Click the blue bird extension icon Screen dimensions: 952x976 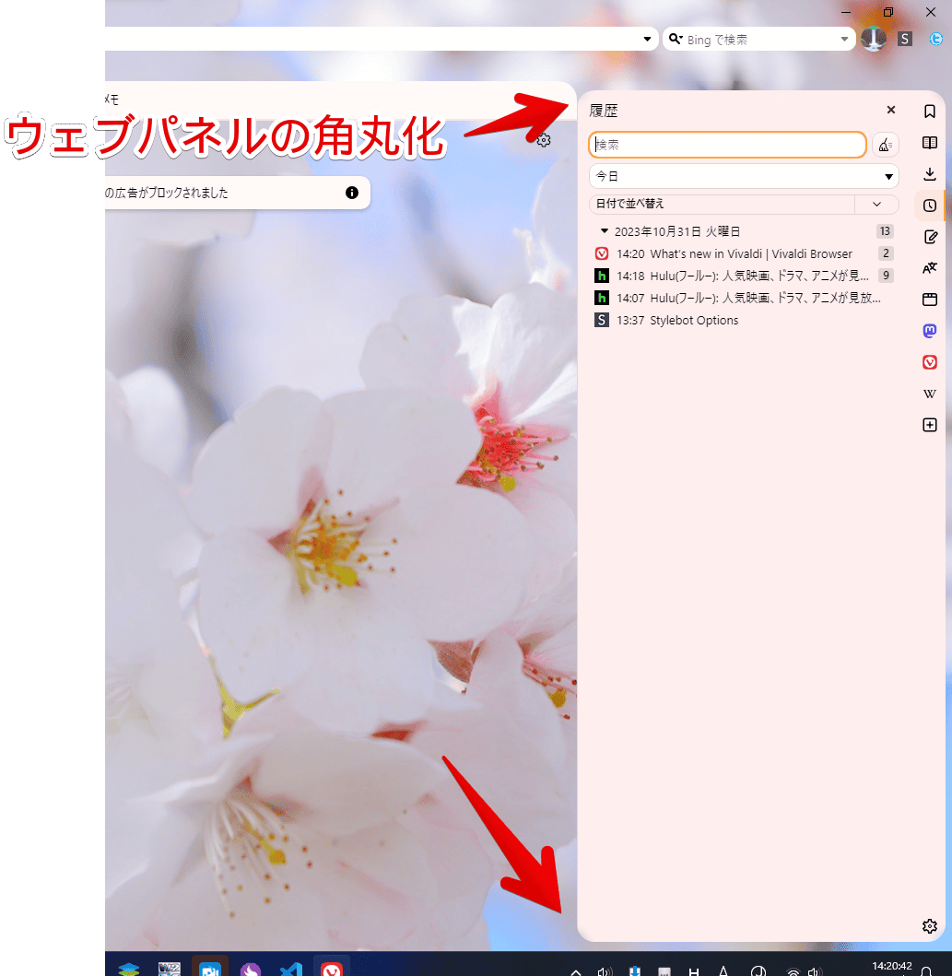pyautogui.click(x=935, y=40)
